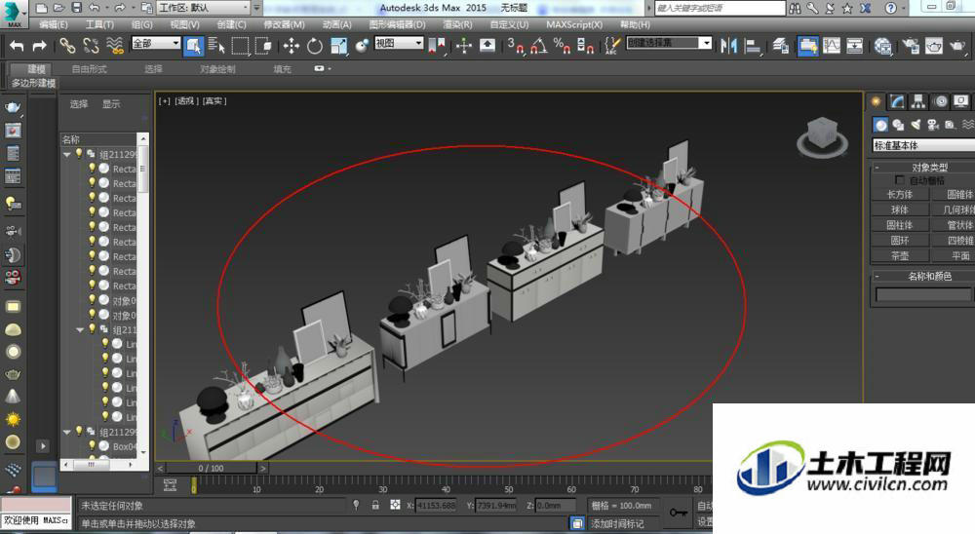Click the Render Production teapot icon
Image resolution: width=975 pixels, height=534 pixels.
[x=958, y=46]
